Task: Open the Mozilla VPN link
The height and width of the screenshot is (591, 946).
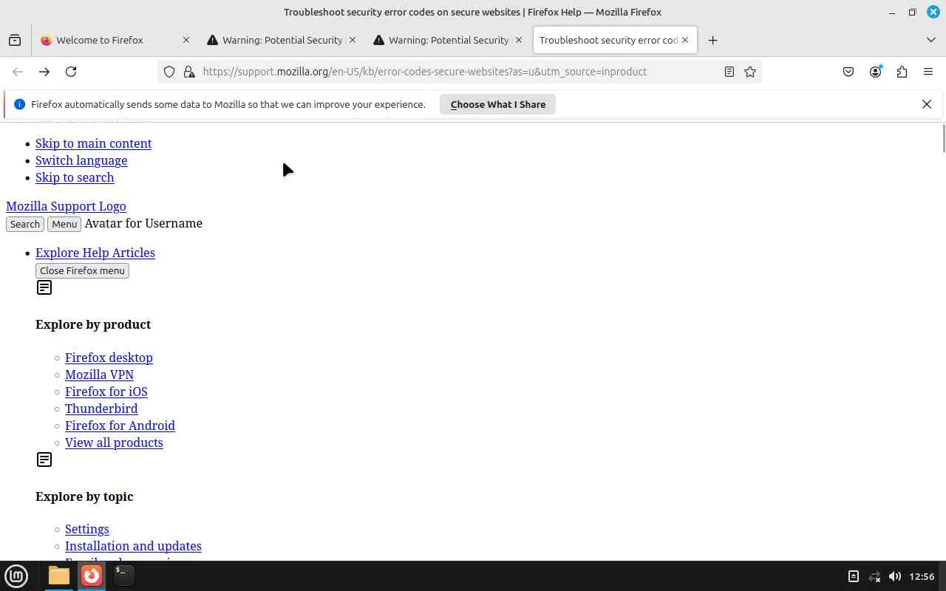Action: point(99,375)
